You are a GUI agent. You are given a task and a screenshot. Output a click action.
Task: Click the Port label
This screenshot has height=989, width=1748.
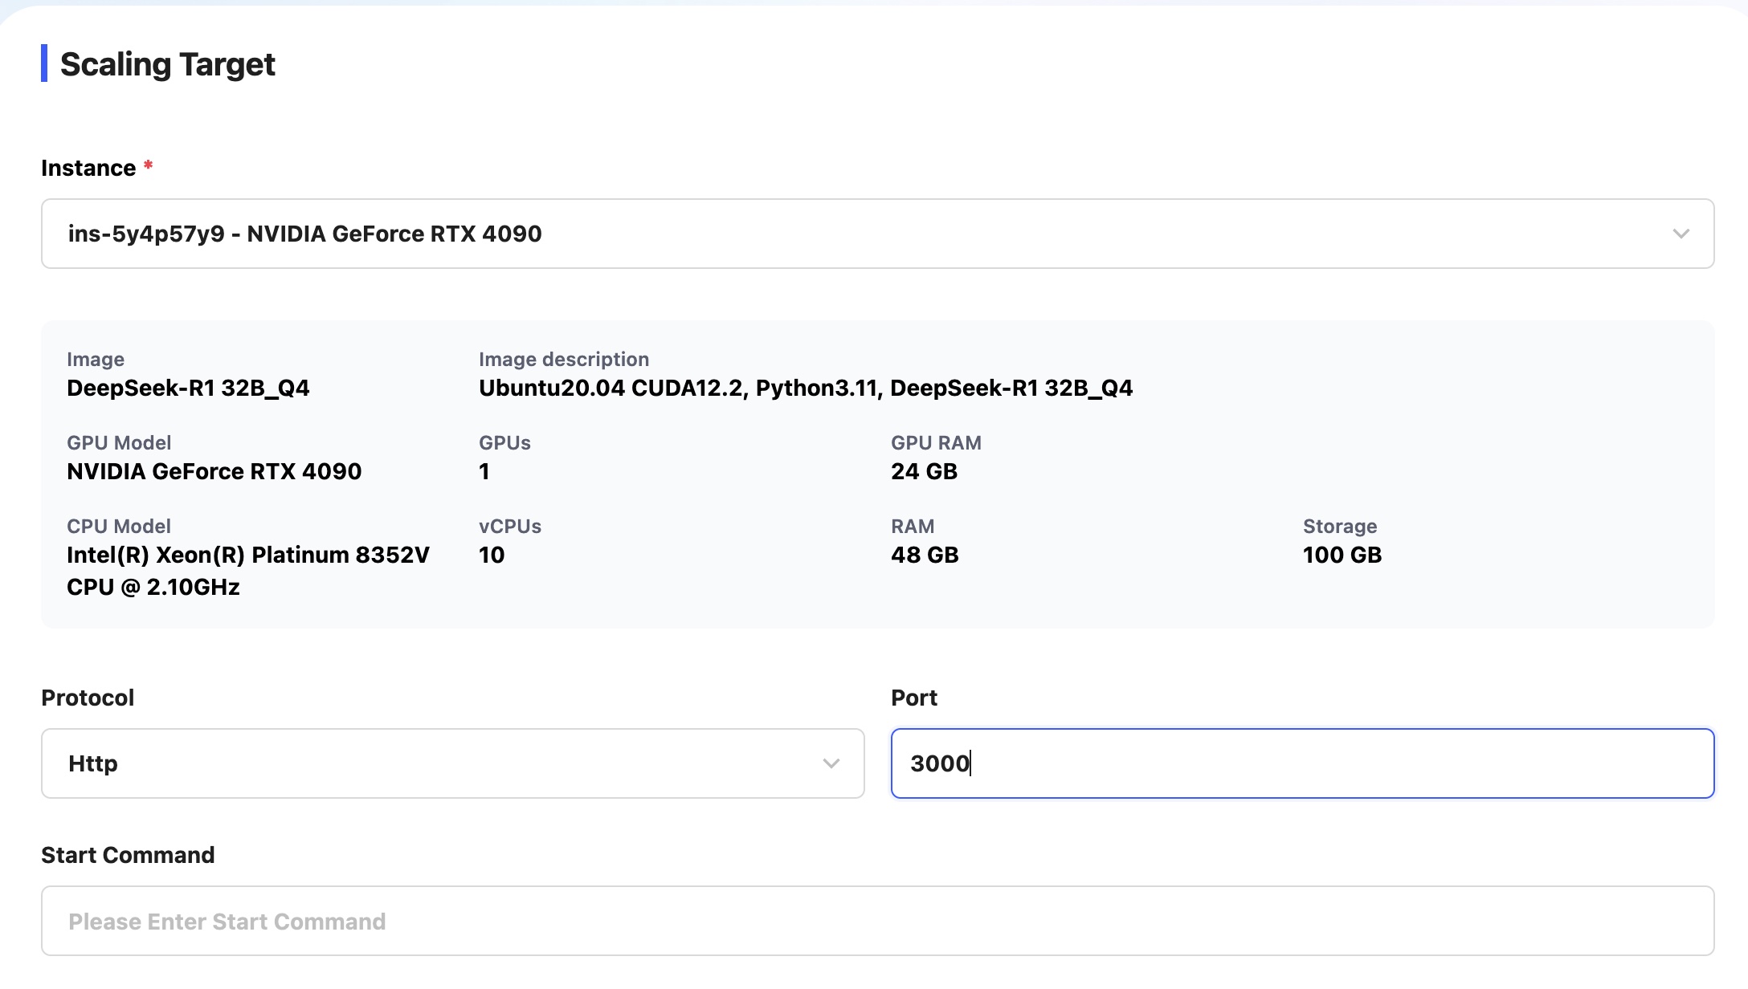tap(913, 698)
